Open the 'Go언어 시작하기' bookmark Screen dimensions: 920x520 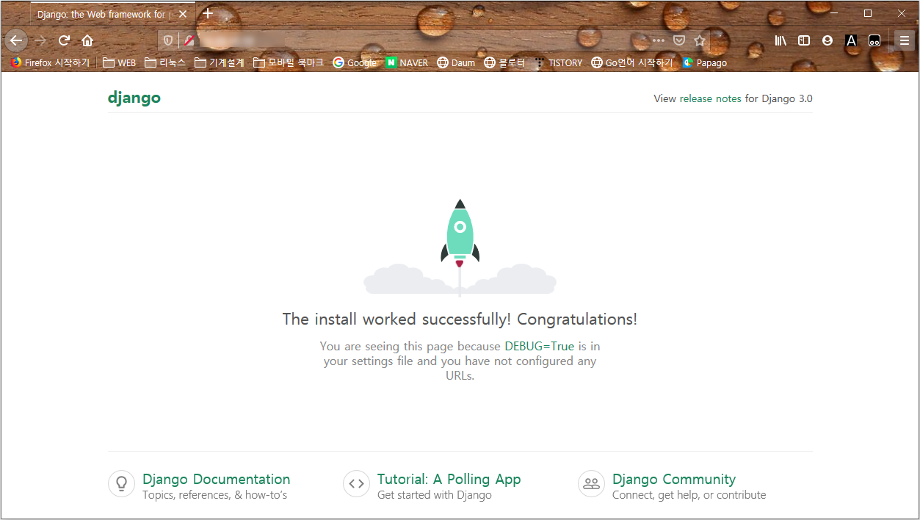(x=632, y=62)
